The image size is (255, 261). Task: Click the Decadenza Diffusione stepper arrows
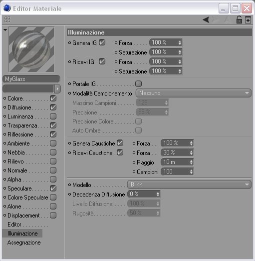[158, 194]
